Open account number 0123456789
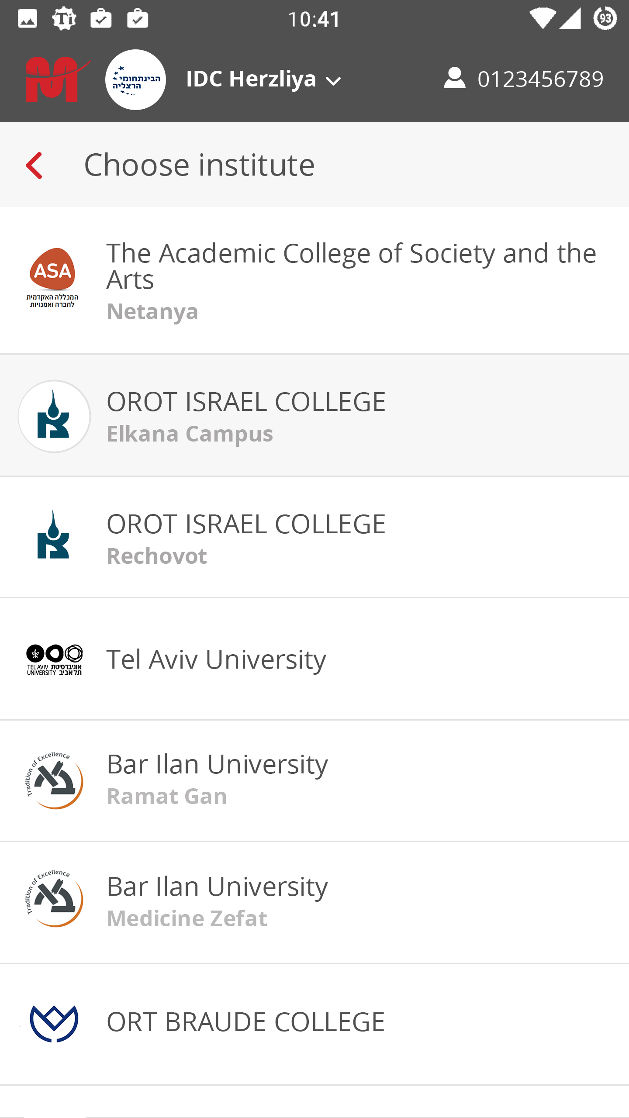Image resolution: width=629 pixels, height=1118 pixels. point(540,79)
